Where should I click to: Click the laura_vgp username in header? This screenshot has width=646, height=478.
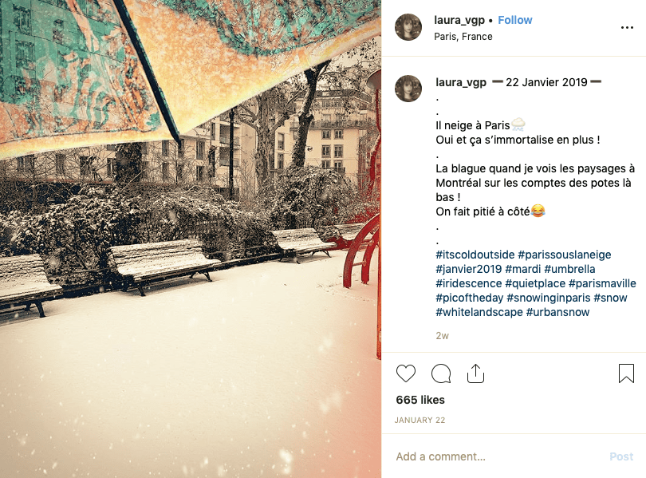(x=459, y=20)
